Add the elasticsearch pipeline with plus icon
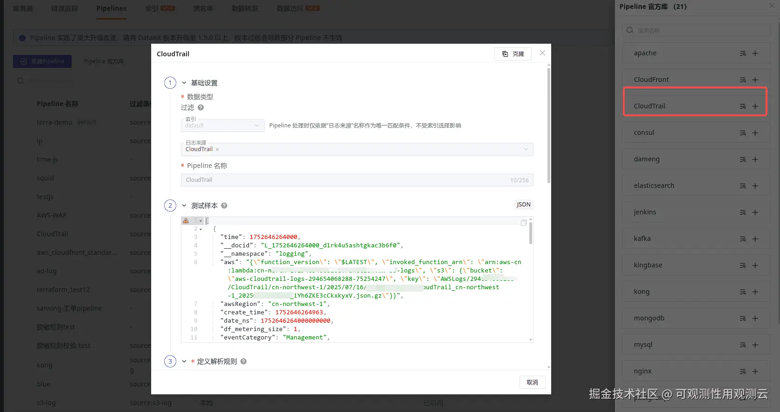This screenshot has width=780, height=412. [755, 186]
